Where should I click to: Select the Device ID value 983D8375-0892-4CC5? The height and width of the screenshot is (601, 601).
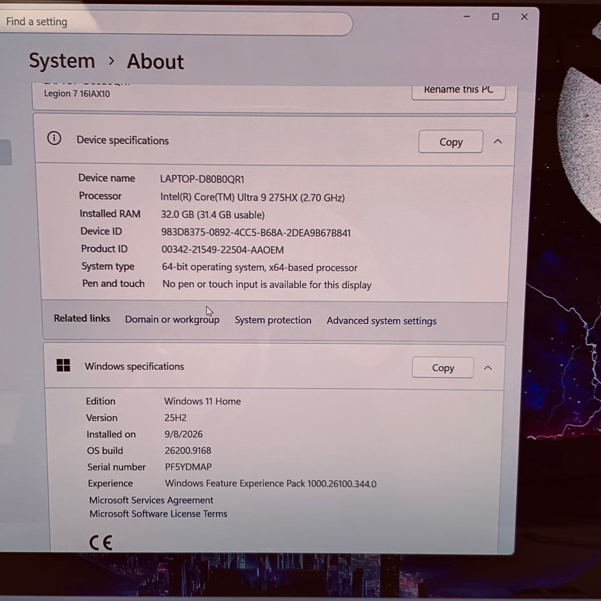point(256,233)
